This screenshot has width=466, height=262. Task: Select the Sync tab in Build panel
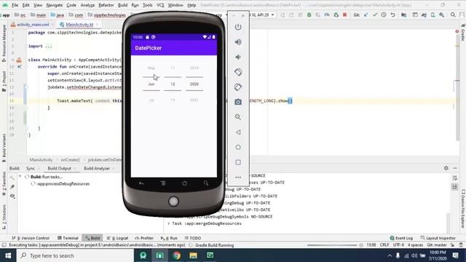[x=31, y=168]
